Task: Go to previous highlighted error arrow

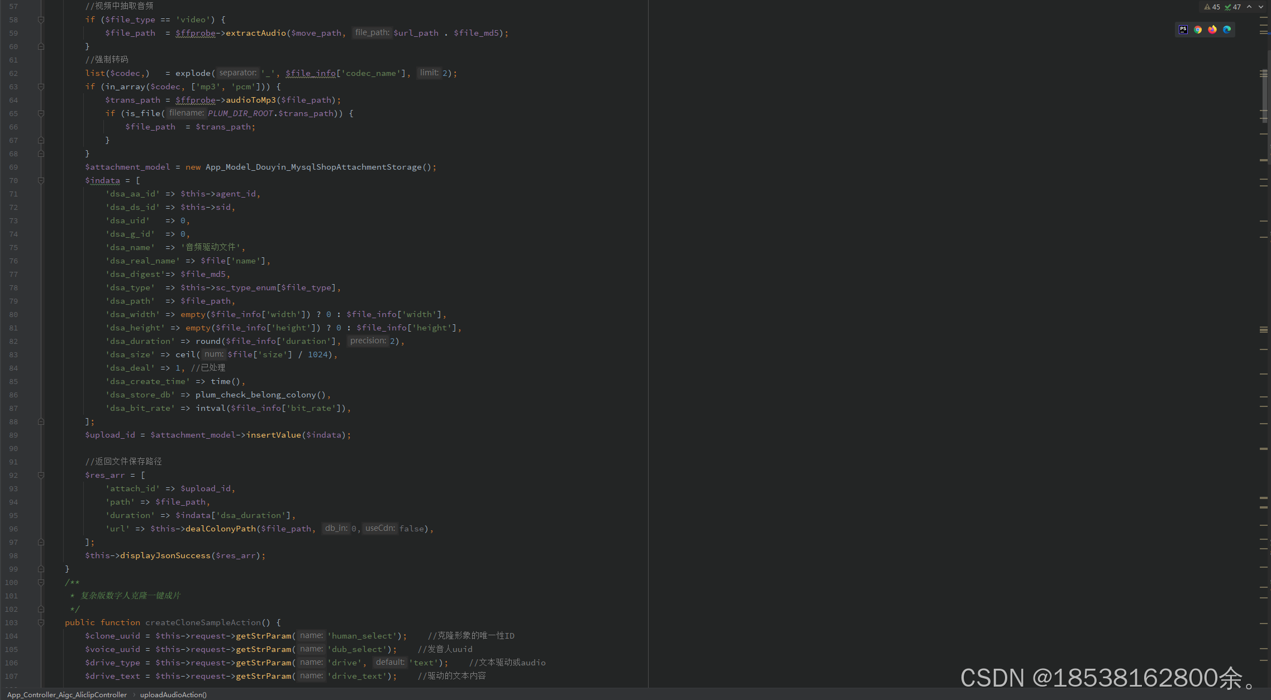Action: pyautogui.click(x=1249, y=7)
